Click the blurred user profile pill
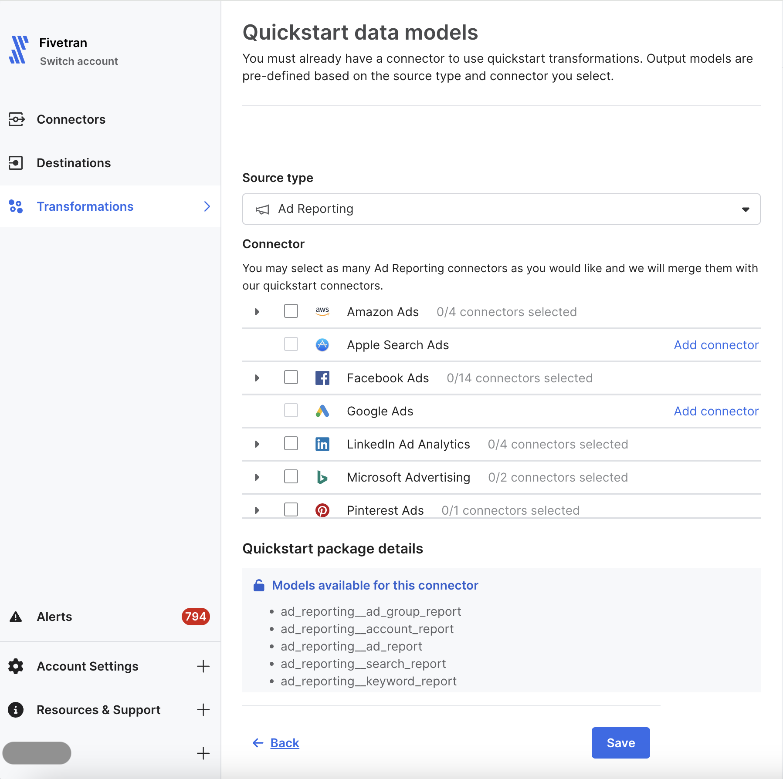 point(37,753)
